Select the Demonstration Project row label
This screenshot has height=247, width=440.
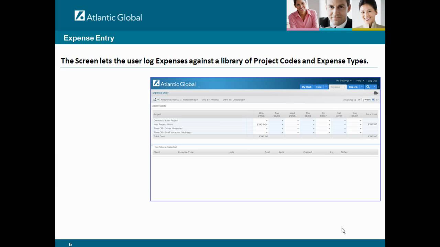click(x=166, y=121)
